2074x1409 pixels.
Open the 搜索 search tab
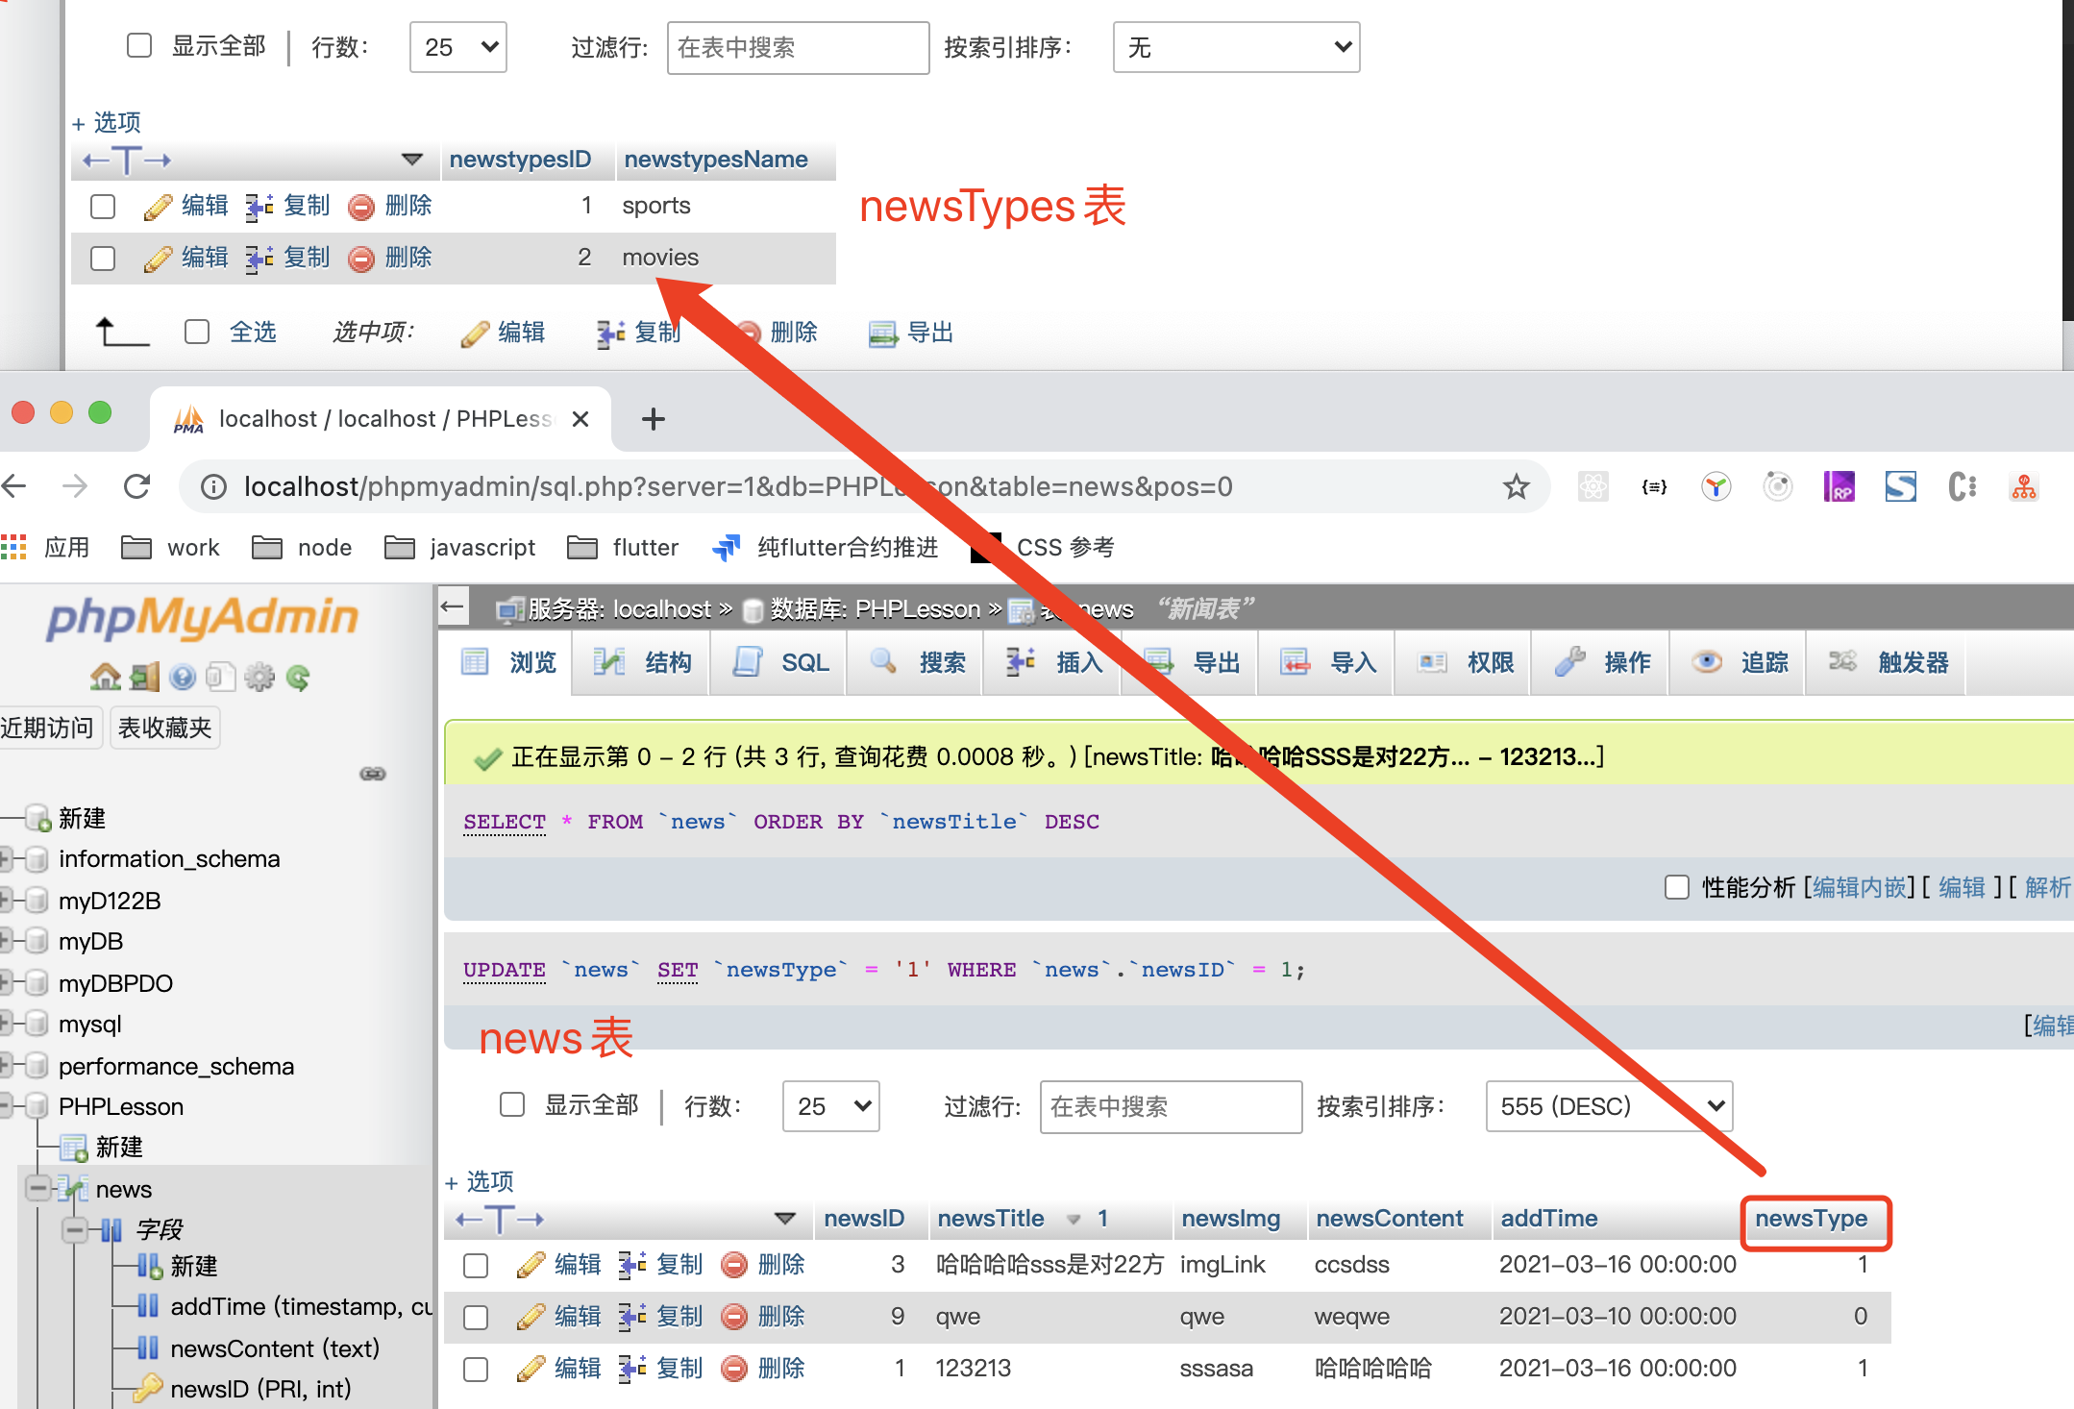click(916, 662)
